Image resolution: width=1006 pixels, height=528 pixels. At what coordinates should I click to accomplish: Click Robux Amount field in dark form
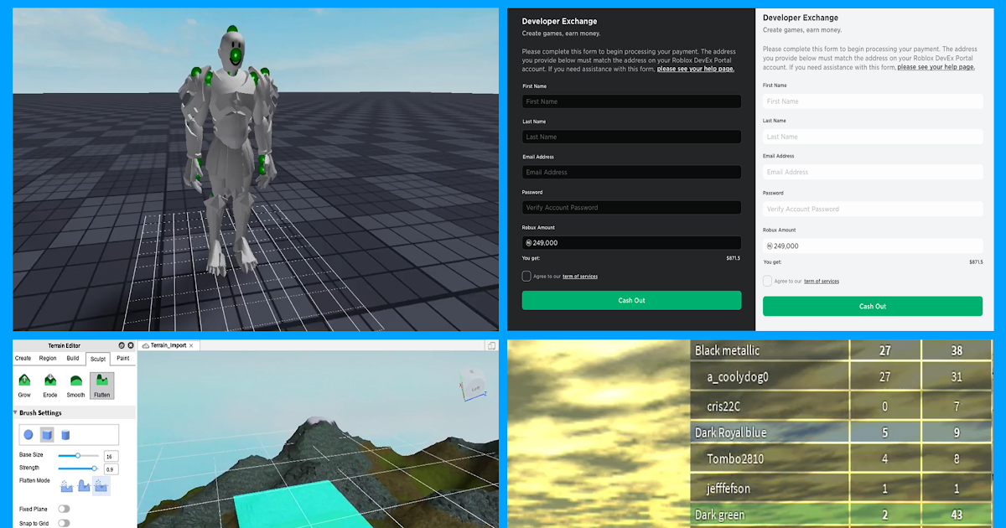point(631,242)
